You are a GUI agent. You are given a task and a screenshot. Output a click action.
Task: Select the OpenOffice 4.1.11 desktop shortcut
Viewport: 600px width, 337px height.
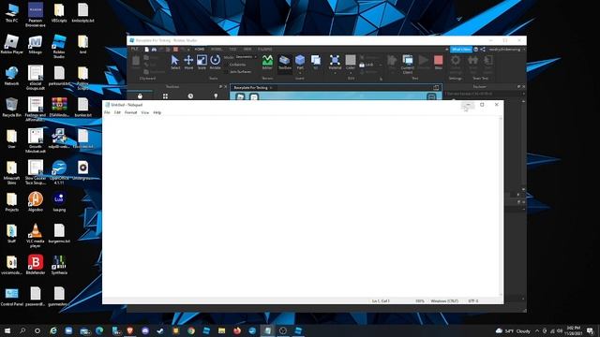point(59,172)
